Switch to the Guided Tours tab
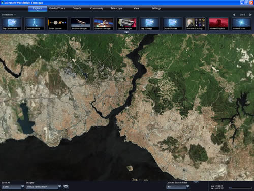This screenshot has height=191, width=254. pos(57,8)
